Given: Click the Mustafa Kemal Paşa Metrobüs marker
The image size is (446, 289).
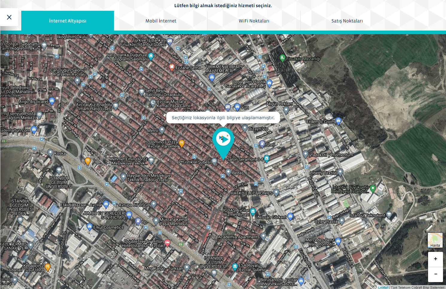Looking at the screenshot, I should click(156, 221).
